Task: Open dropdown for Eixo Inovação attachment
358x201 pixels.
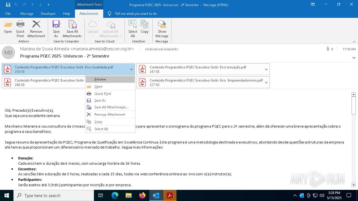Action: pyautogui.click(x=266, y=70)
